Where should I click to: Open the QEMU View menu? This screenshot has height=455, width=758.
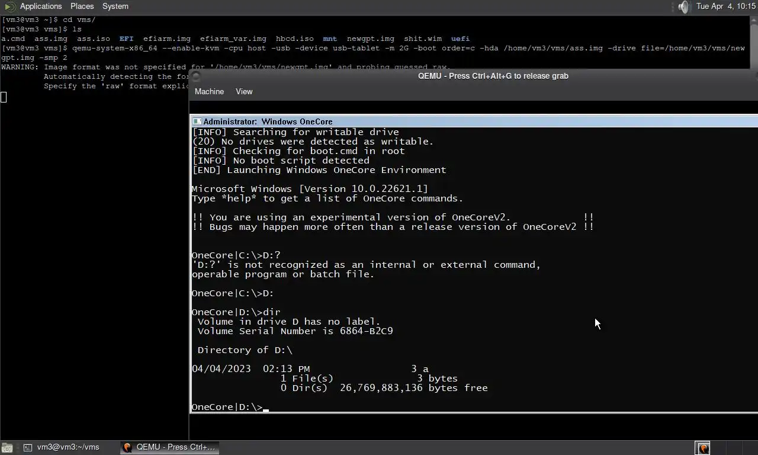[244, 91]
